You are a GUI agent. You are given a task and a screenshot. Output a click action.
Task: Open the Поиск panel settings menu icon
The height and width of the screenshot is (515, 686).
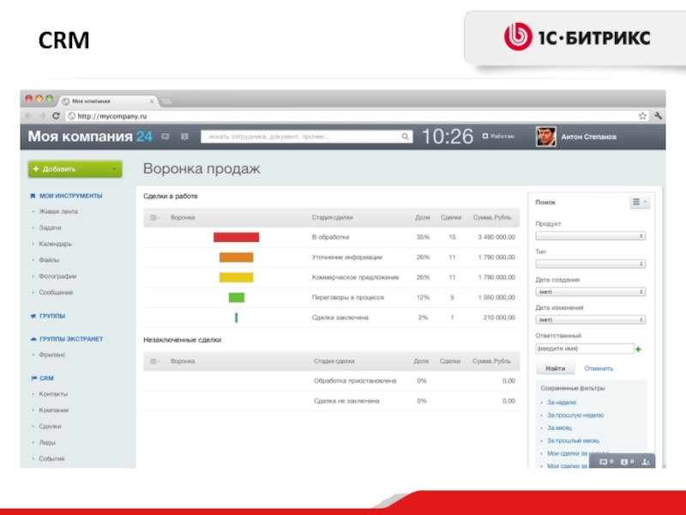[639, 202]
